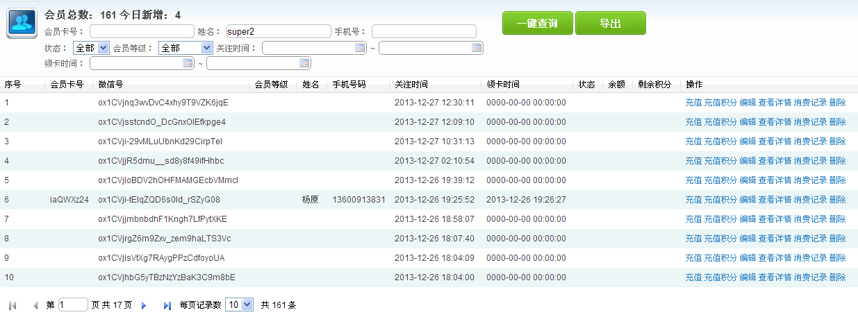The image size is (858, 317).
Task: Expand the 会员等级 dropdown
Action: (x=206, y=48)
